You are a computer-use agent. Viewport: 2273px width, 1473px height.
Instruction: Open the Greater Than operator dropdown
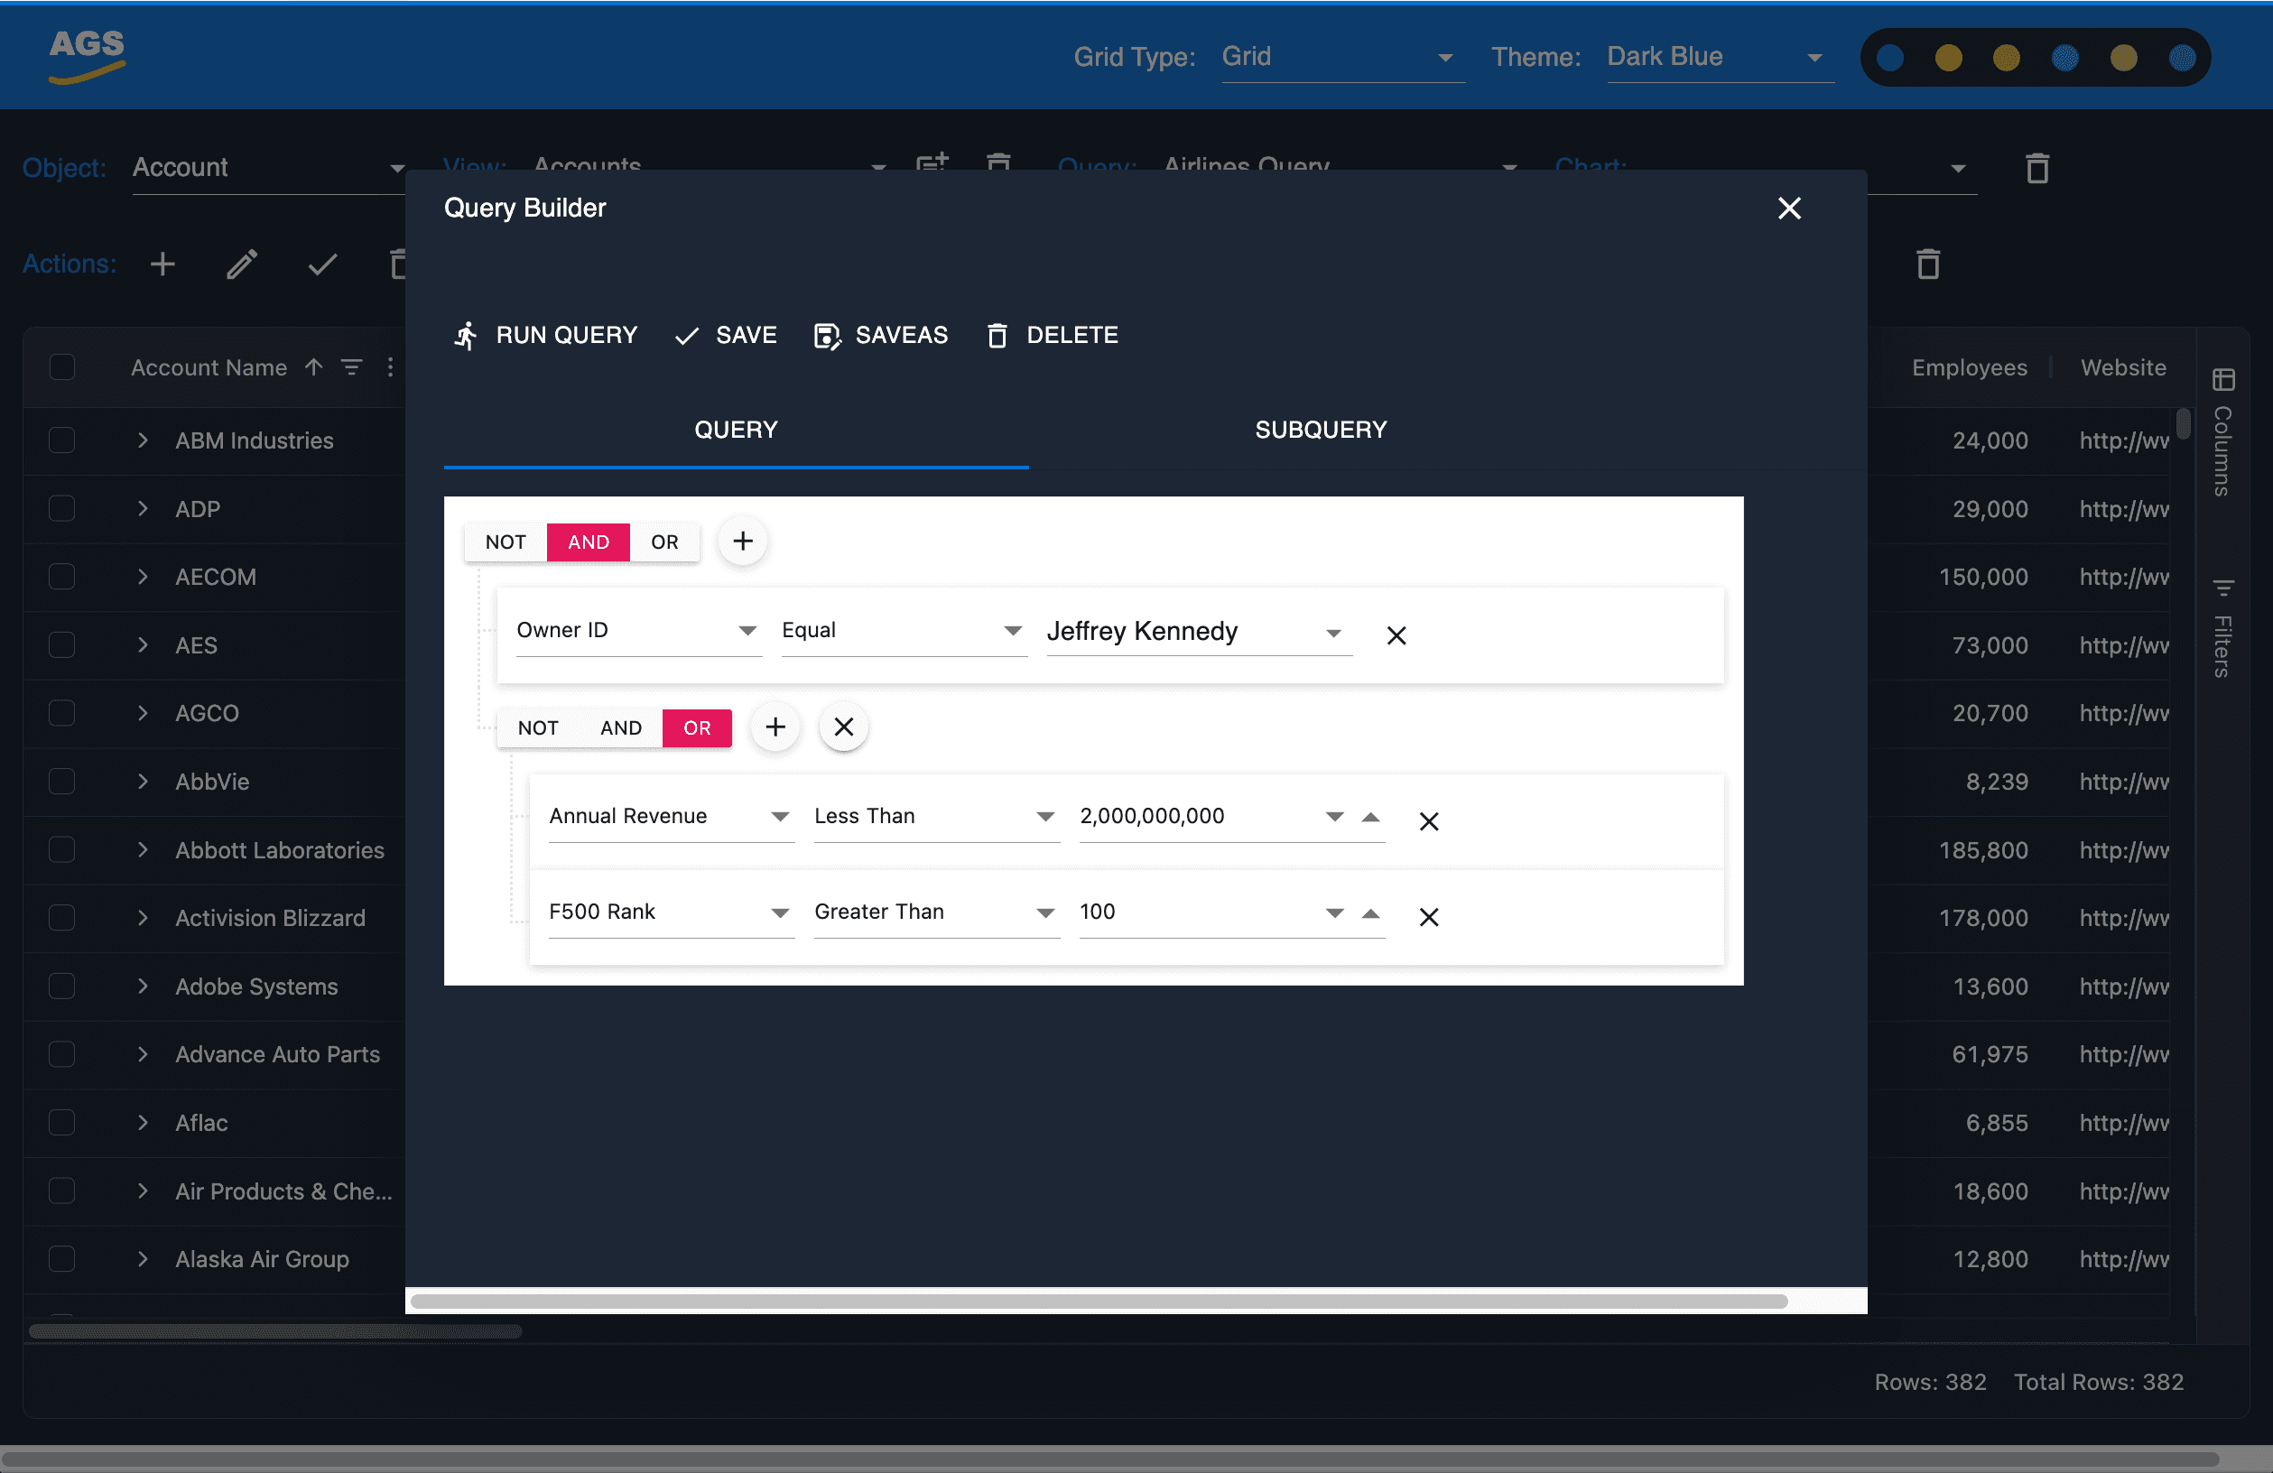tap(936, 913)
